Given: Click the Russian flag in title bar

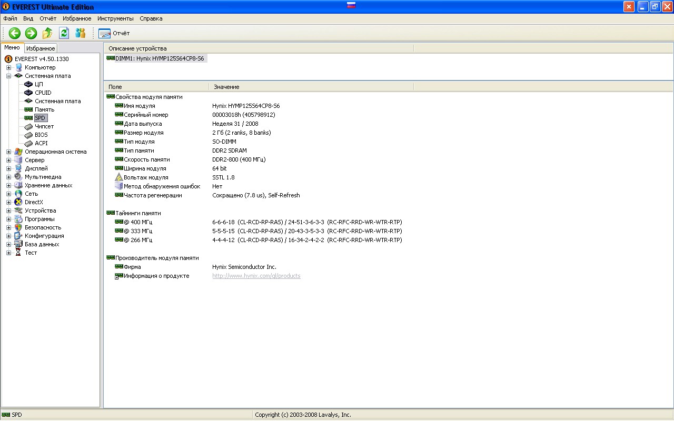Looking at the screenshot, I should (351, 6).
